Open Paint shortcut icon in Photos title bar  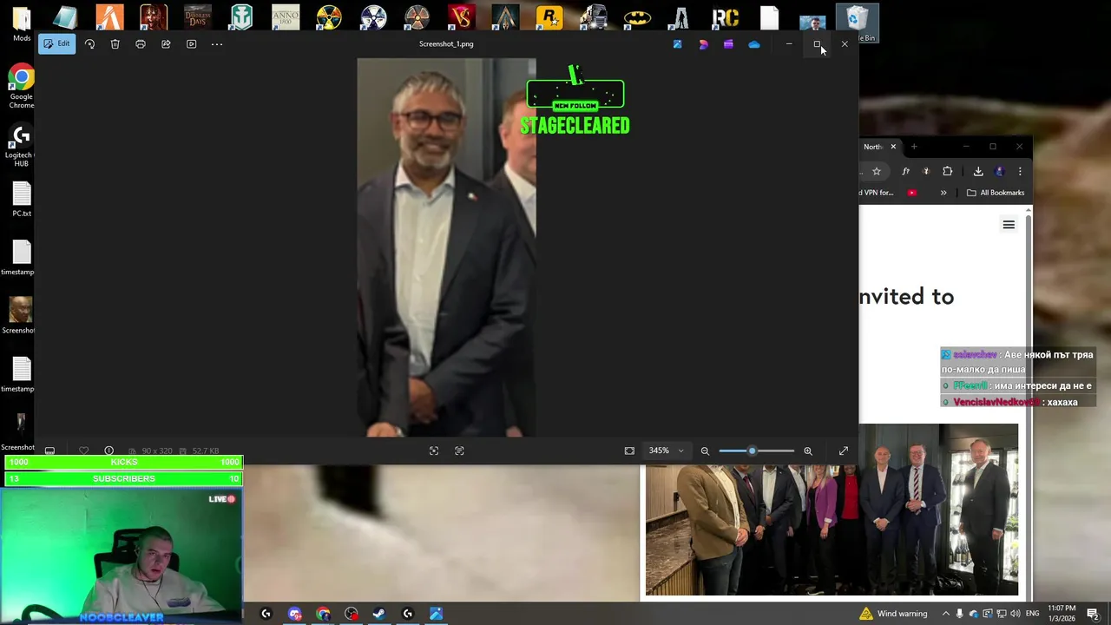tap(677, 44)
